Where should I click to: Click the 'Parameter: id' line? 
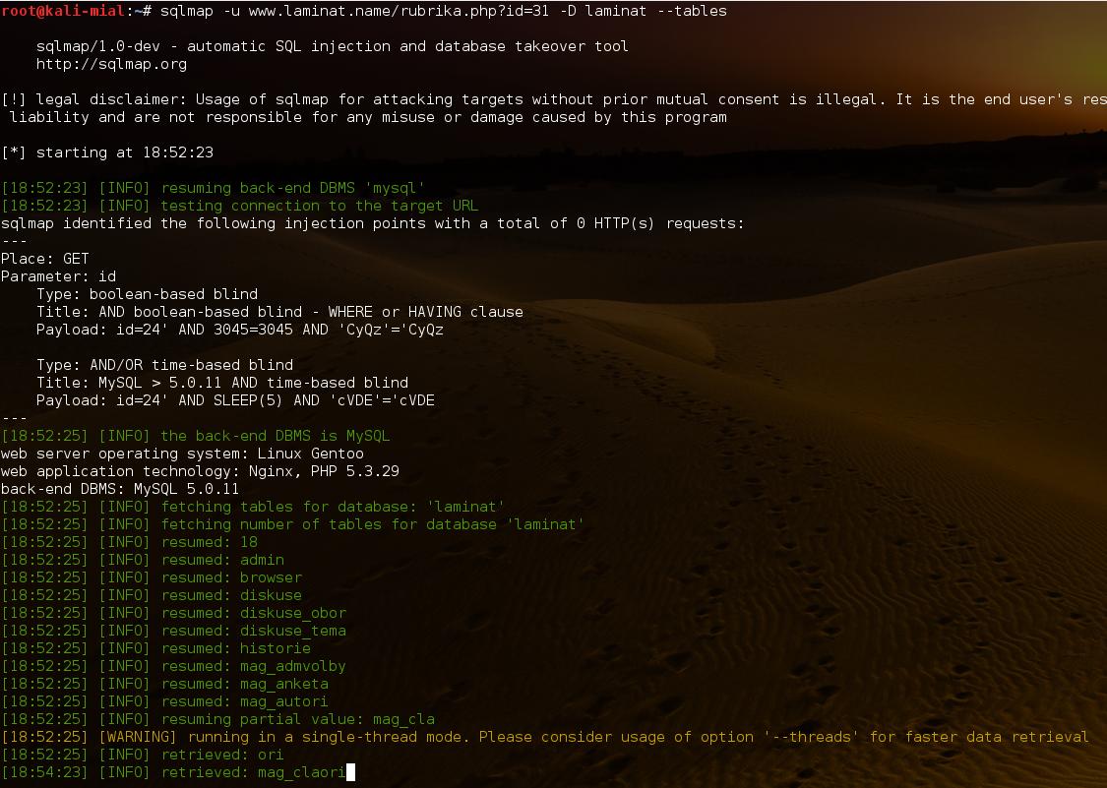coord(59,276)
